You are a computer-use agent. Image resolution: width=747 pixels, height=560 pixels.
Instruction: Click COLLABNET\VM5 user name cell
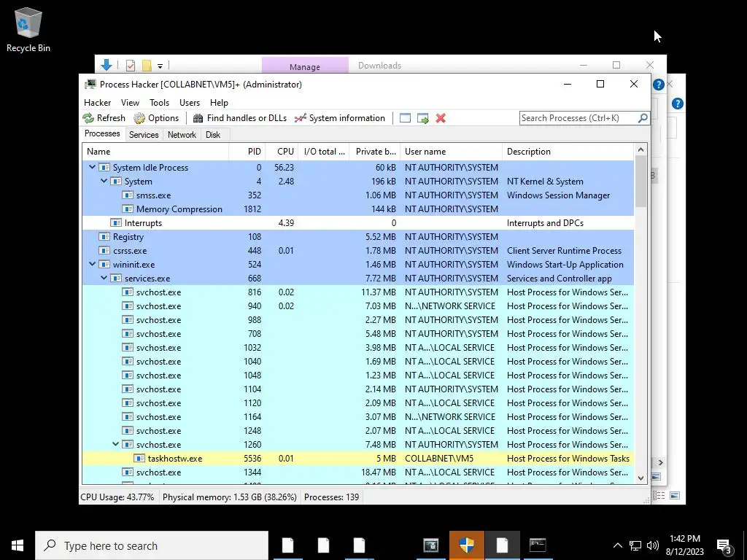click(439, 458)
